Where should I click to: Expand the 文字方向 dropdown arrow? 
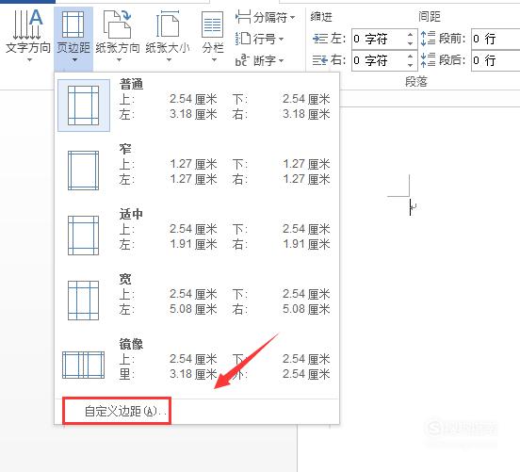pyautogui.click(x=29, y=60)
